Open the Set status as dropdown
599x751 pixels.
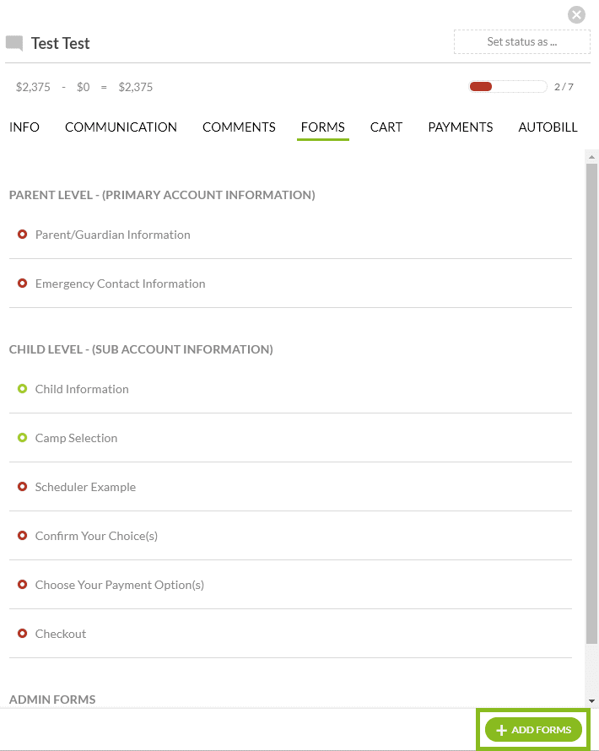[521, 41]
